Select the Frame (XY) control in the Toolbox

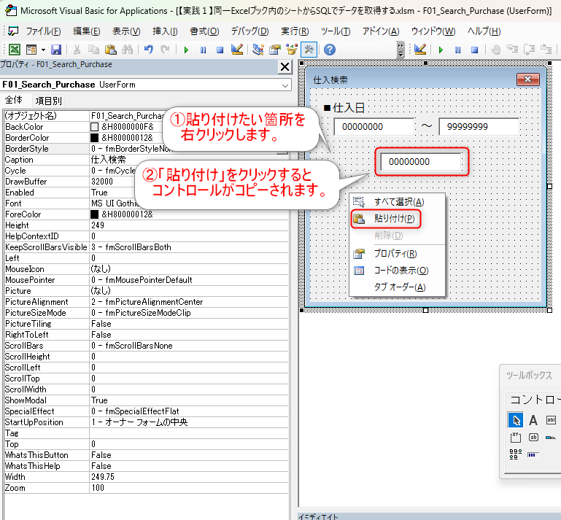[516, 437]
